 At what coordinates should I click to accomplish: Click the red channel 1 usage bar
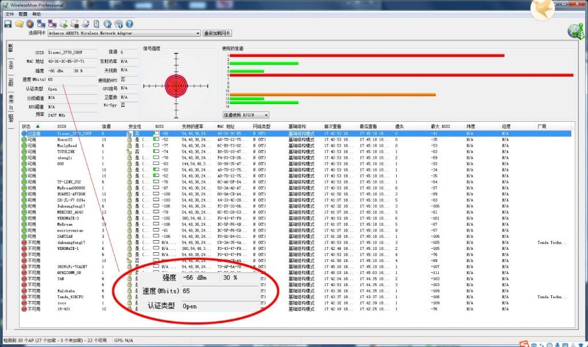coord(367,56)
